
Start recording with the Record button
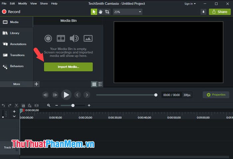(x=11, y=12)
